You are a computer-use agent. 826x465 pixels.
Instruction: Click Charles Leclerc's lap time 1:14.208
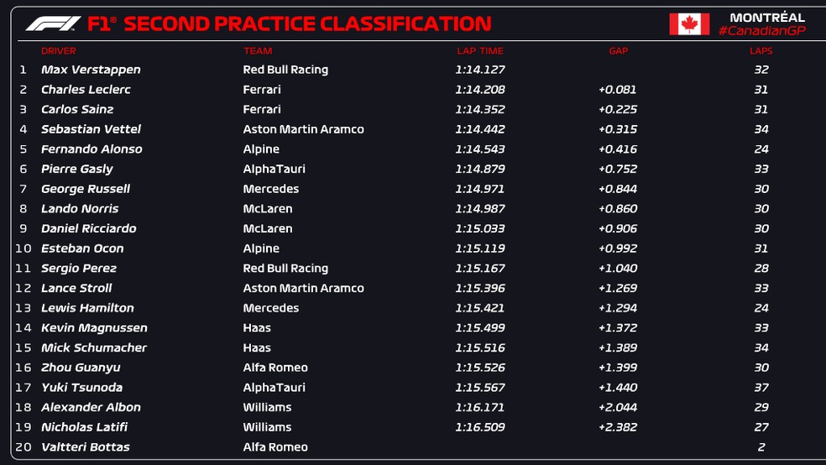480,90
